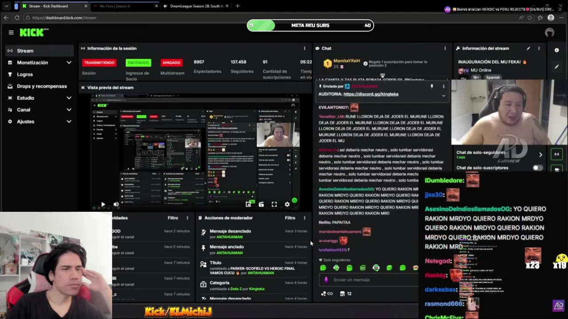Expand the Canal sidebar section

[39, 109]
